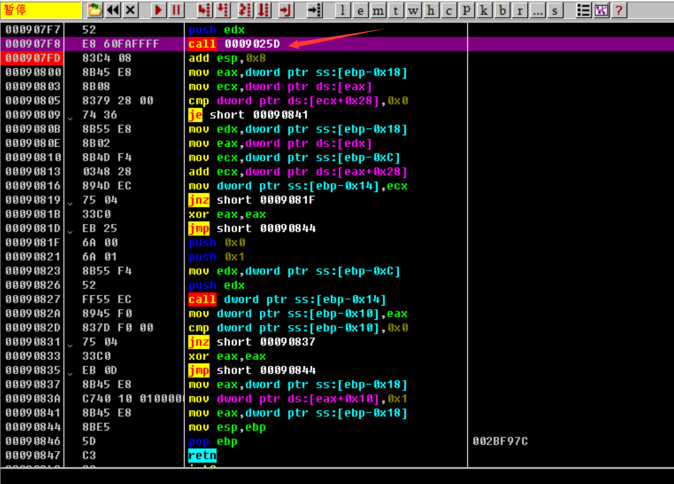
Task: Open a file with the folder icon
Action: point(94,10)
